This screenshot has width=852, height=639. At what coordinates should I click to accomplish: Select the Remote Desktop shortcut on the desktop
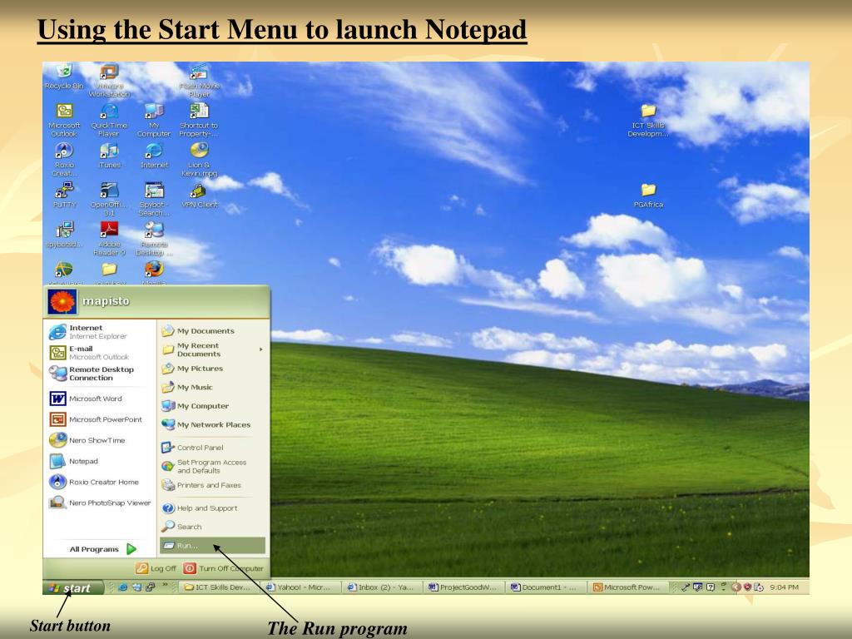pyautogui.click(x=154, y=239)
